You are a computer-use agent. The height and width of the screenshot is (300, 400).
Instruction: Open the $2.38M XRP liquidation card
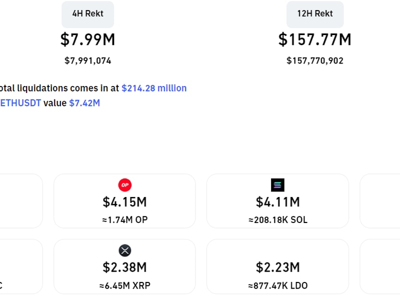[x=124, y=267]
